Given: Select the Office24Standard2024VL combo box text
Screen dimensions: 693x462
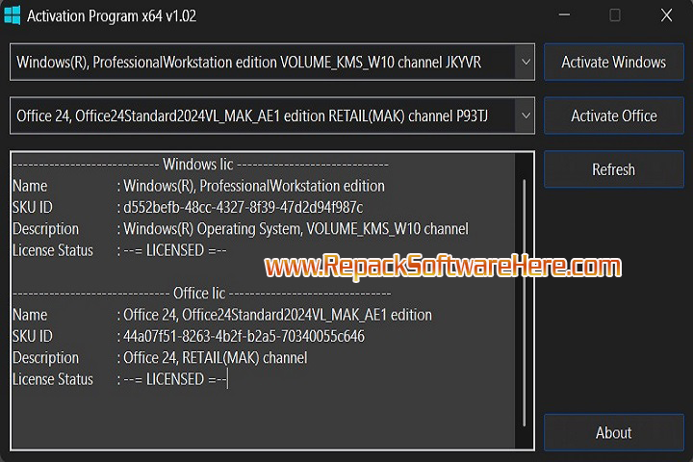Looking at the screenshot, I should 252,115.
